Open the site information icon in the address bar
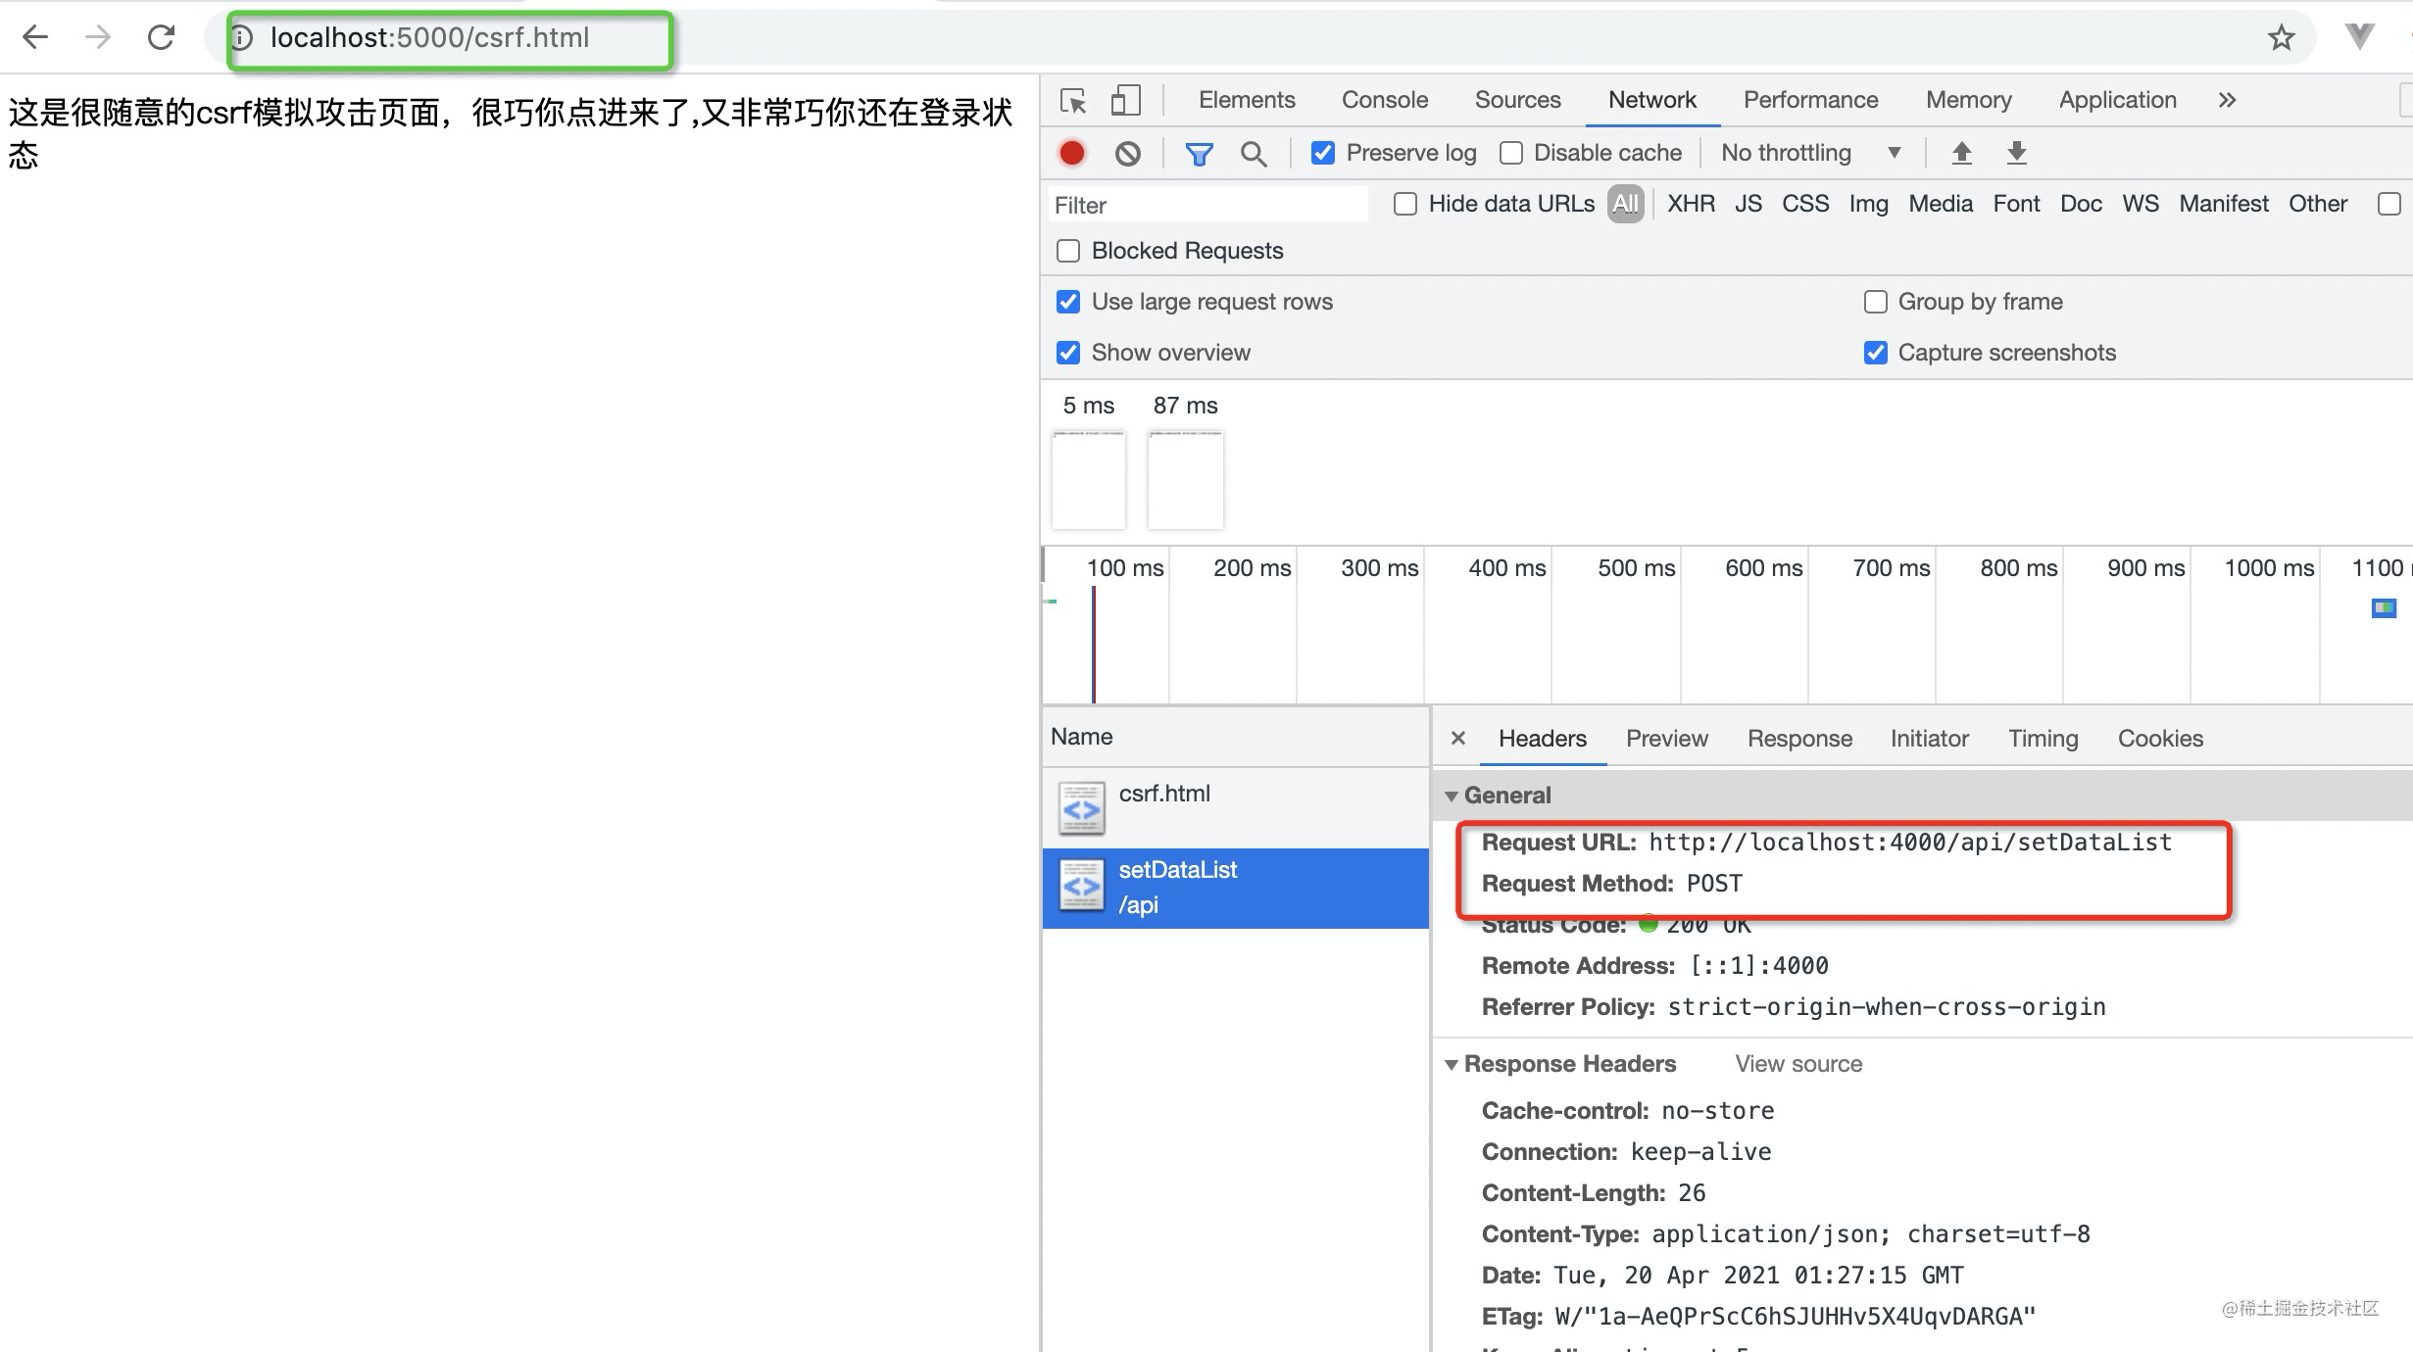This screenshot has width=2413, height=1352. tap(242, 37)
